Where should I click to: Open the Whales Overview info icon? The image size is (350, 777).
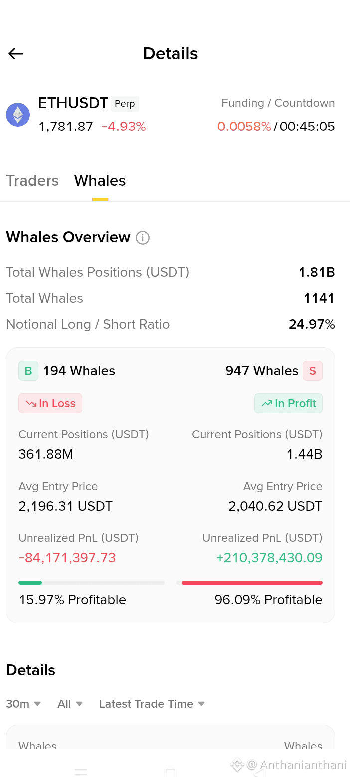click(143, 238)
